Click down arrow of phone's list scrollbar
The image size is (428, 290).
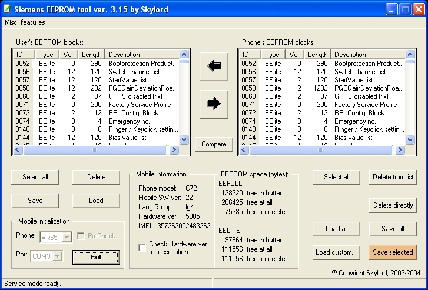[410, 140]
